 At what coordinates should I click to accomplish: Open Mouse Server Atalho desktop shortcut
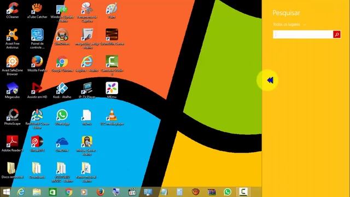[87, 145]
